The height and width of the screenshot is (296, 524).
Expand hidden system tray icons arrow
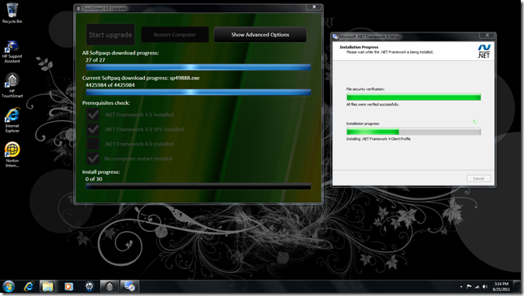point(461,286)
